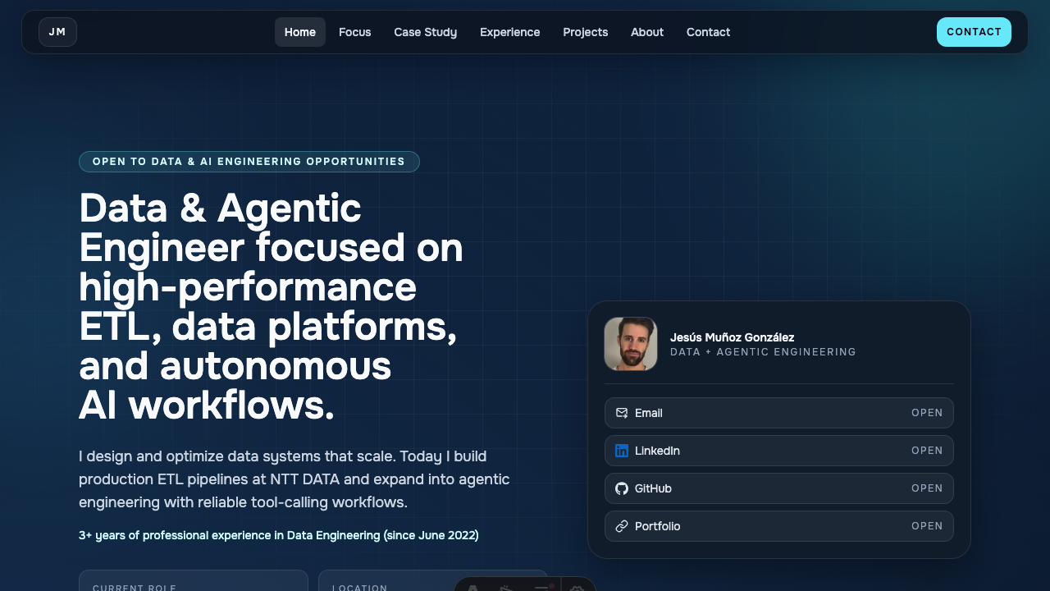Select the Home tab in navigation

tap(299, 32)
